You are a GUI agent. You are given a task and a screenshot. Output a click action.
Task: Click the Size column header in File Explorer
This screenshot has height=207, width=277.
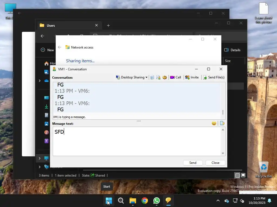228,61
